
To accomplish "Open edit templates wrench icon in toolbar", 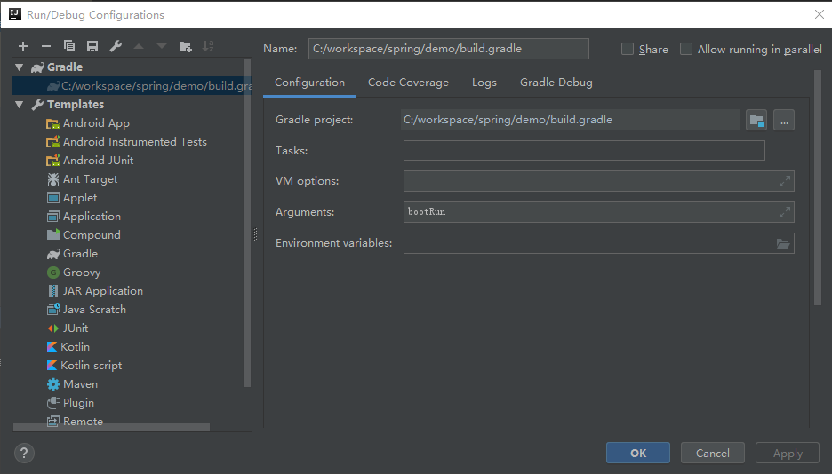I will click(116, 46).
